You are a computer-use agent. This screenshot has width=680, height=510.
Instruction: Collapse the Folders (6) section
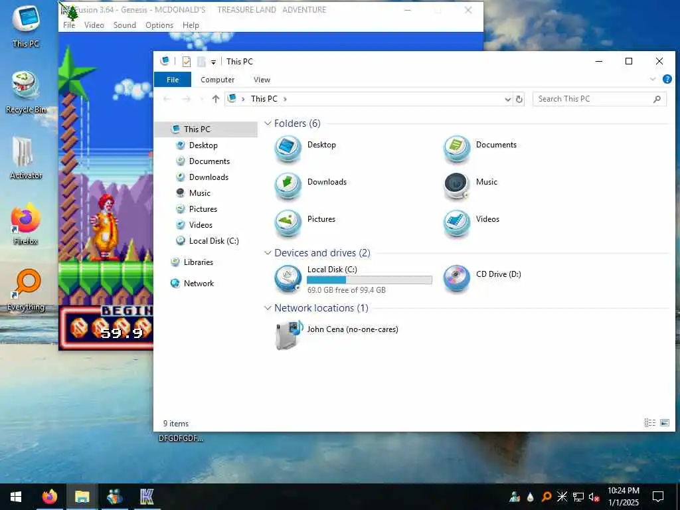[x=268, y=124]
